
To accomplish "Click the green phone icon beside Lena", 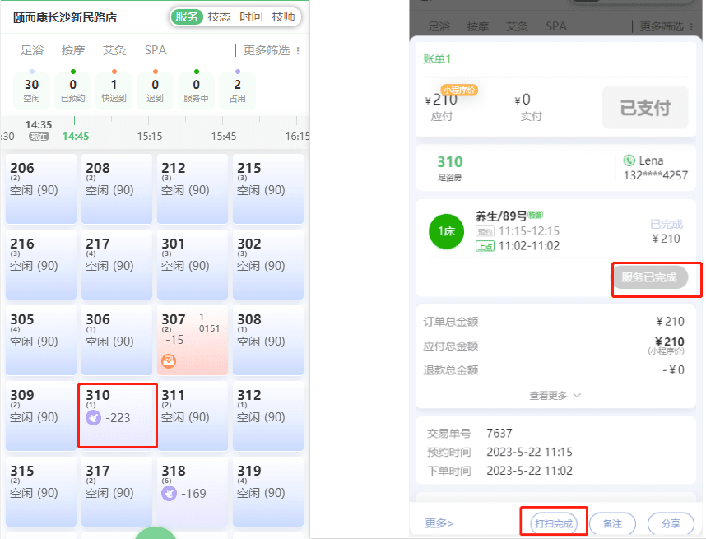I will [629, 160].
